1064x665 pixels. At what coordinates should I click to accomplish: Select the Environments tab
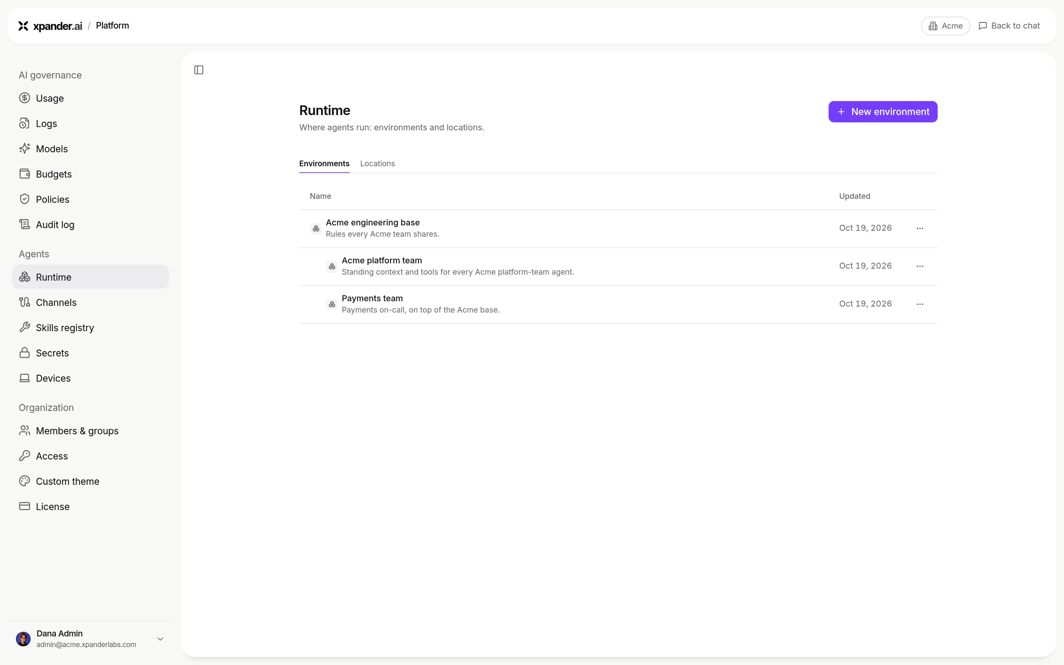[324, 164]
